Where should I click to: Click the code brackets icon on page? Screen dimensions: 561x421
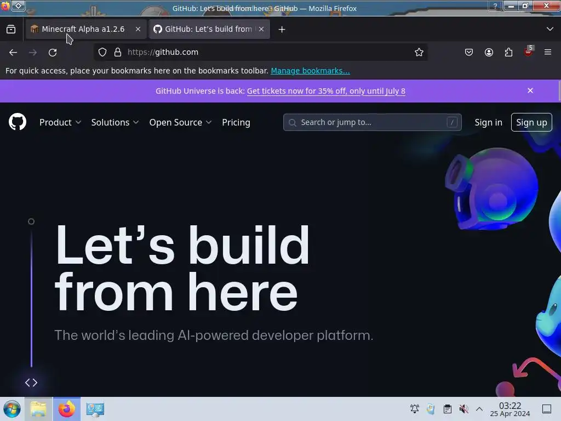31,383
